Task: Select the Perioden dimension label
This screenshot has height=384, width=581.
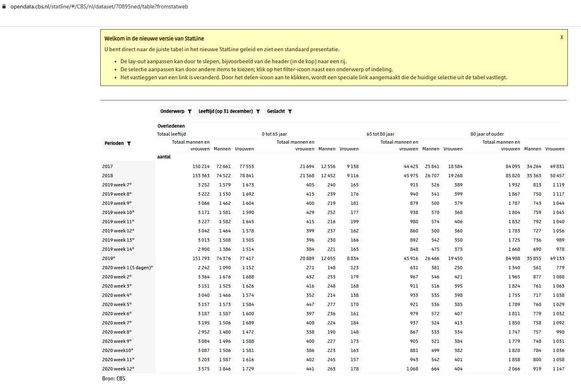Action: 114,143
